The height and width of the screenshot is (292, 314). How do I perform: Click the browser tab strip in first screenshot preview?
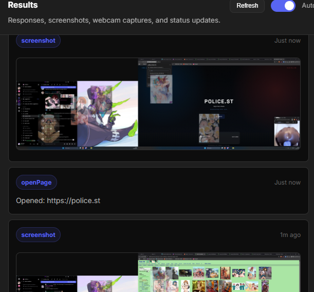coord(219,60)
